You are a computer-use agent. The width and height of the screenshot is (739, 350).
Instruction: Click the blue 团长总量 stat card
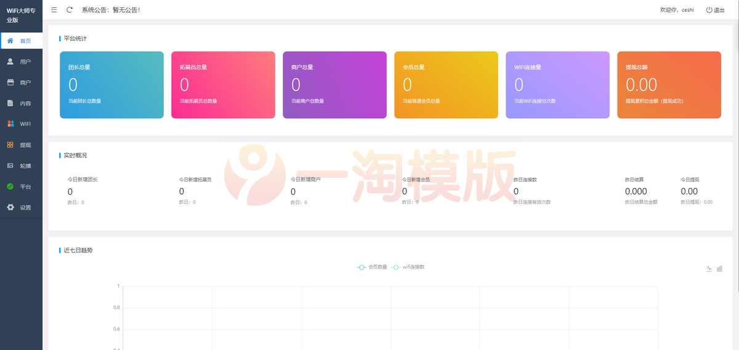[111, 84]
